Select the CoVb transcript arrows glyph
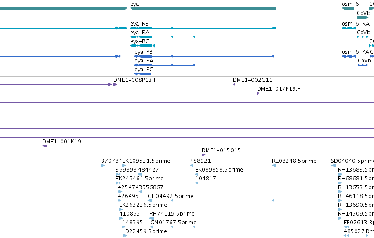Screen dimensions: 374x238 pyautogui.click(x=363, y=37)
